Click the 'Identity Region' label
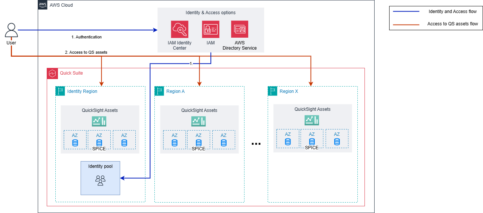The height and width of the screenshot is (213, 483). (x=82, y=91)
